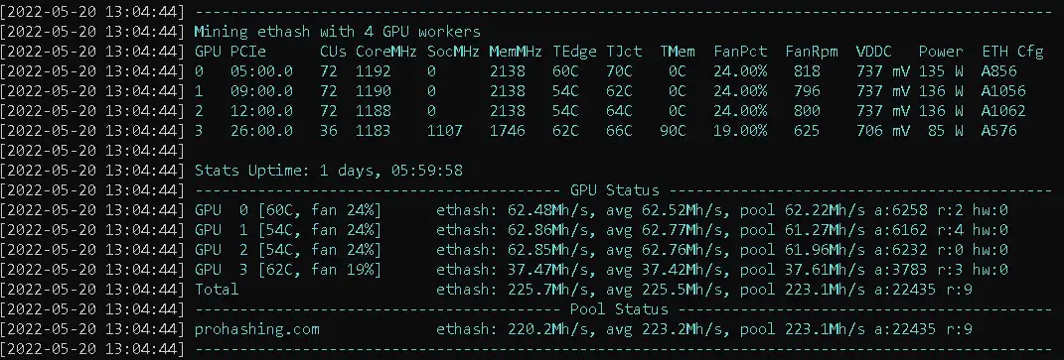Select ETH config A1056

point(1003,91)
